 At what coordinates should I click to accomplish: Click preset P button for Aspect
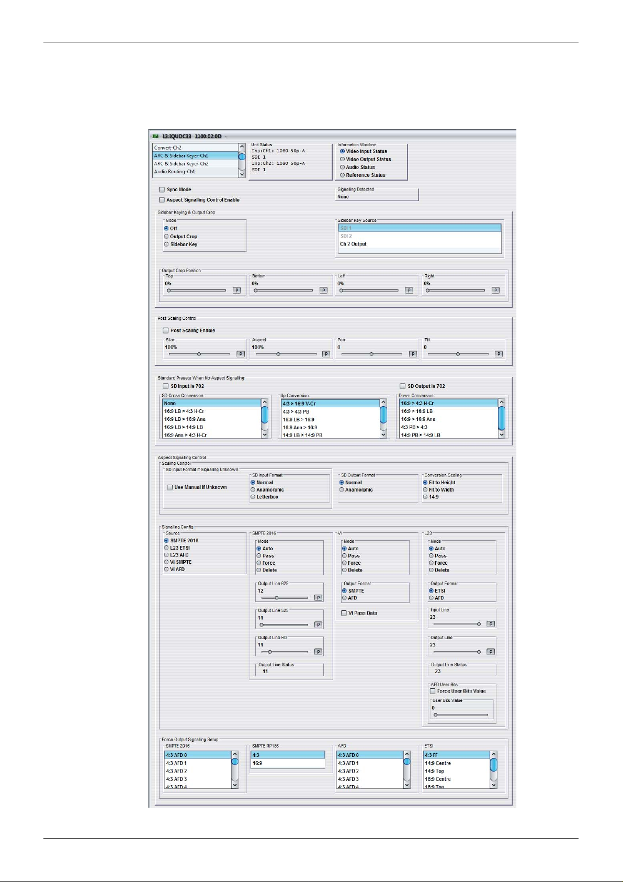pos(326,354)
